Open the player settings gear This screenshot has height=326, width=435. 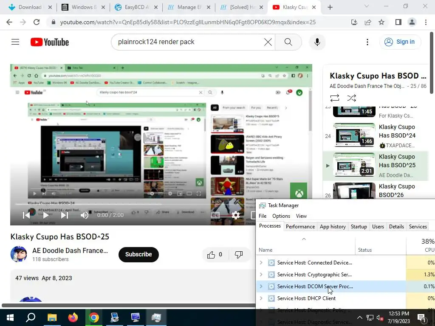(235, 215)
